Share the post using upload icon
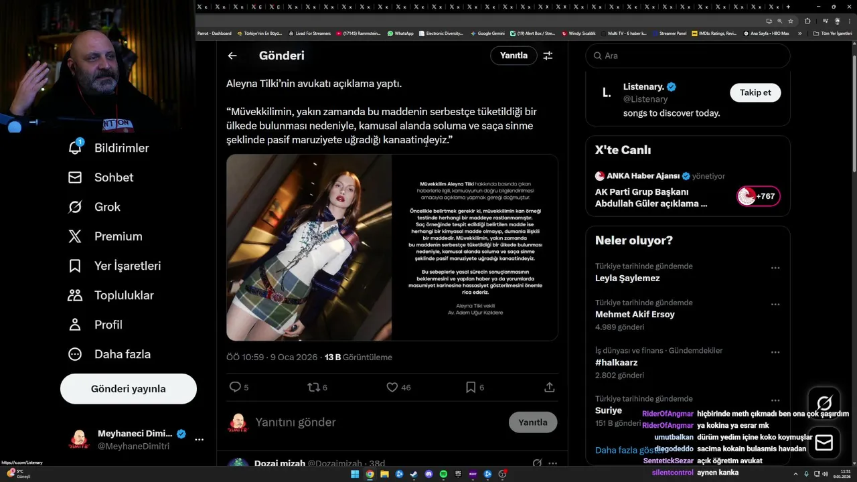The width and height of the screenshot is (857, 482). click(549, 387)
